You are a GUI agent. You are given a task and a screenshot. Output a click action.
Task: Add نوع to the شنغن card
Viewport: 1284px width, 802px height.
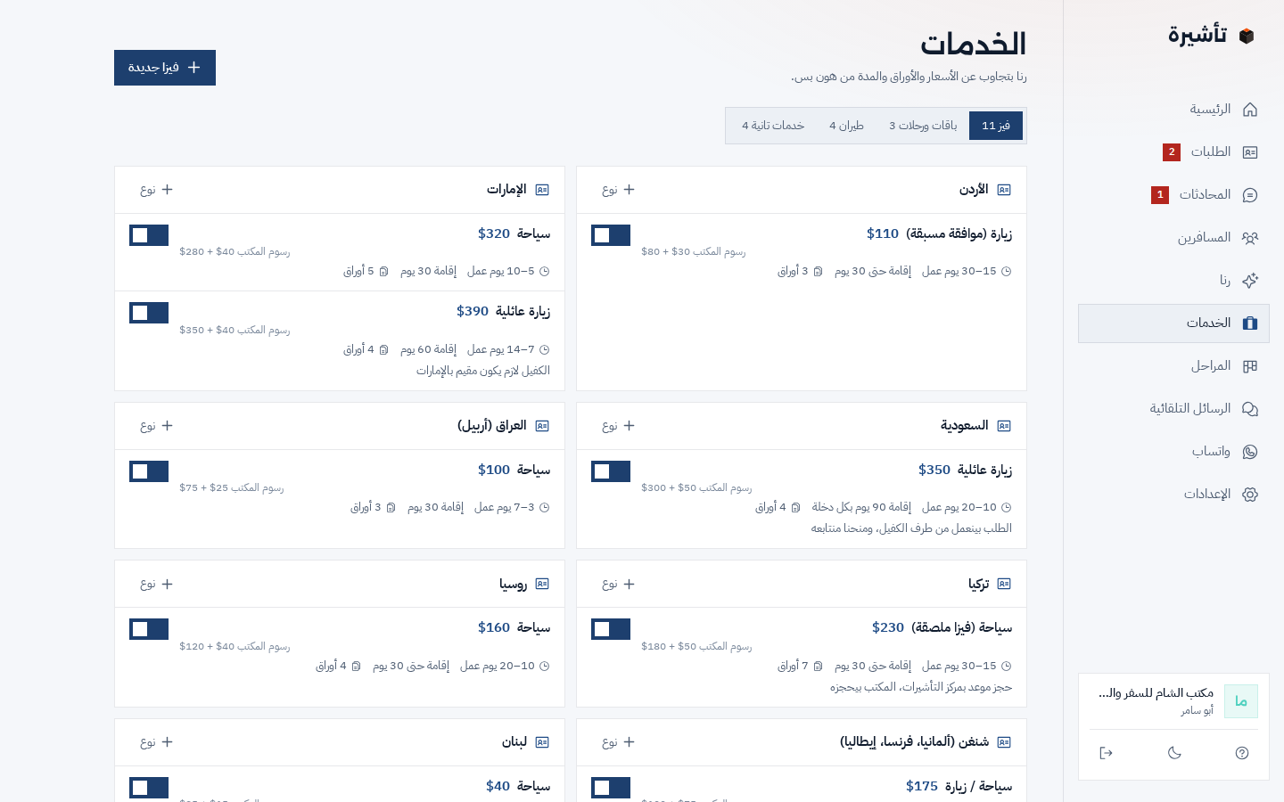(x=618, y=742)
